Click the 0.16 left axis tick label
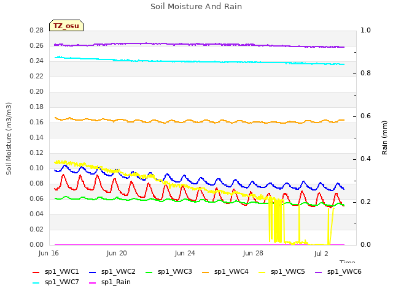Image resolution: width=393 pixels, height=294 pixels. point(37,123)
